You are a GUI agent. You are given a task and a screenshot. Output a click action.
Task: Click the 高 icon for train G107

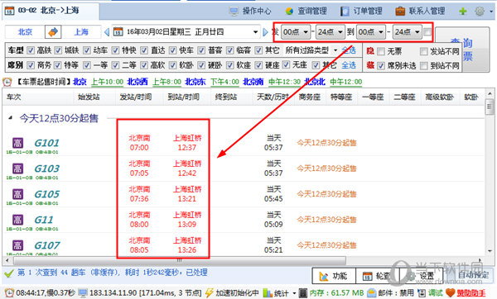pos(17,245)
